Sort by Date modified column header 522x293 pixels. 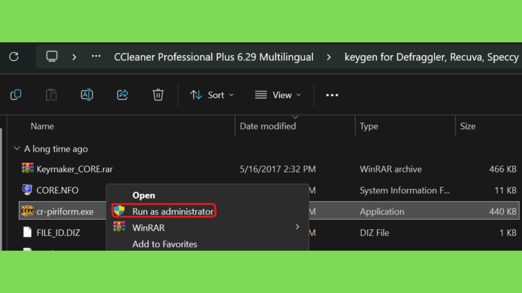(x=268, y=126)
